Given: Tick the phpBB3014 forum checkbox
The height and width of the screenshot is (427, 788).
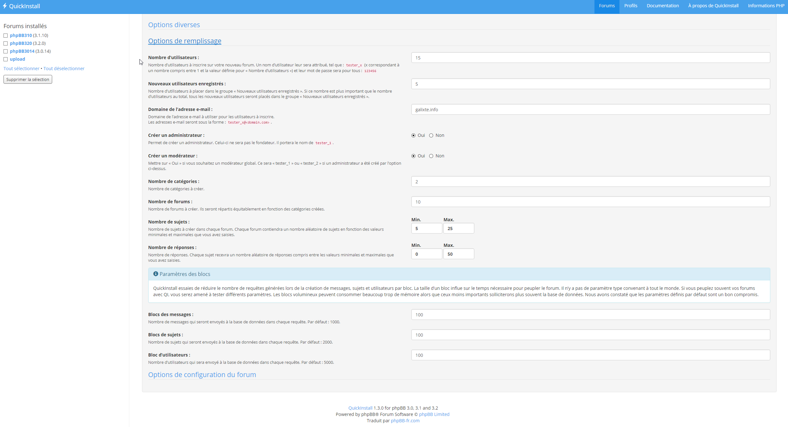Looking at the screenshot, I should [x=6, y=51].
